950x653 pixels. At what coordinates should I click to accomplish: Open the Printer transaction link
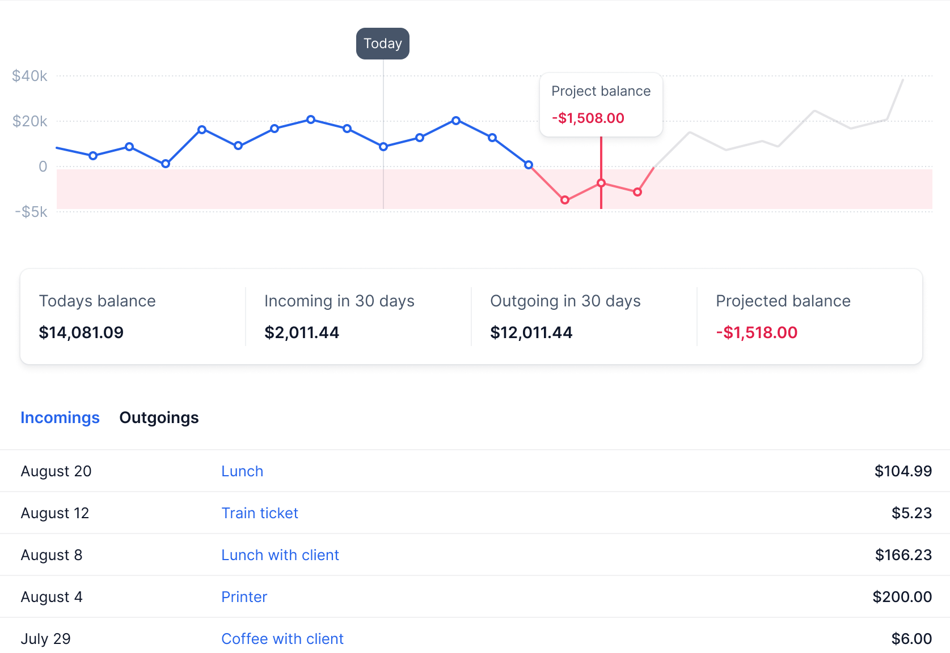[244, 597]
